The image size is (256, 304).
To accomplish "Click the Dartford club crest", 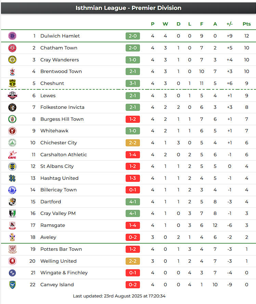I will pos(12,202).
